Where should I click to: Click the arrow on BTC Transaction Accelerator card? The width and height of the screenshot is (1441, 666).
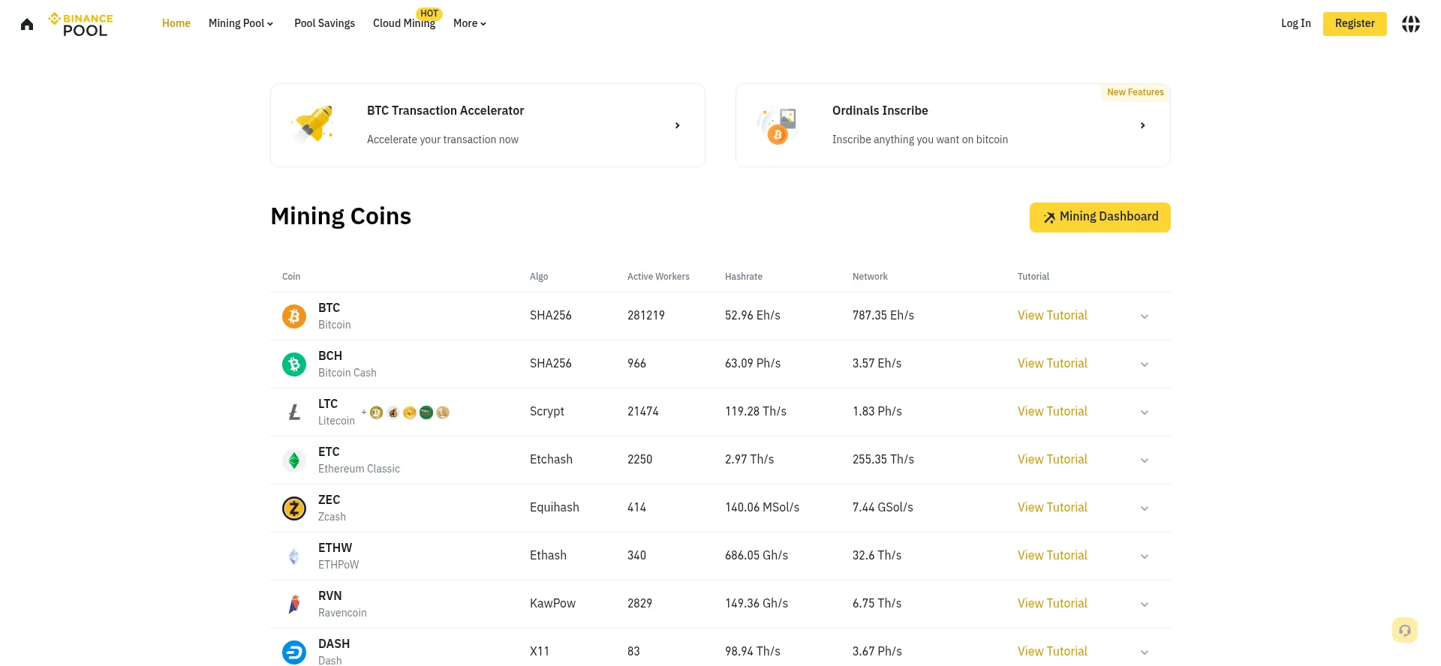(x=677, y=125)
